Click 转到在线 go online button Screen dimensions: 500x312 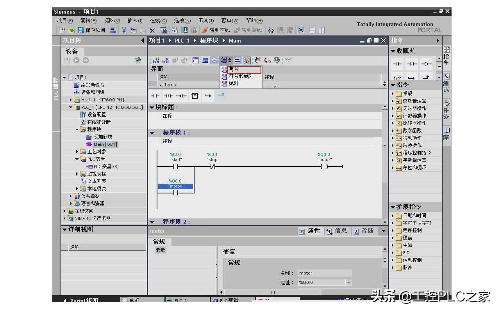(216, 30)
